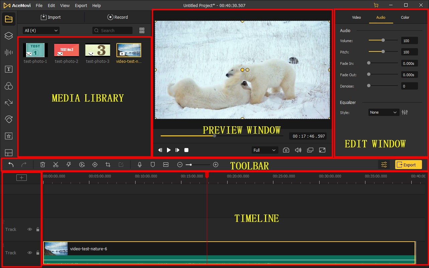Open the Audio library in left sidebar
The image size is (429, 268).
click(x=9, y=52)
